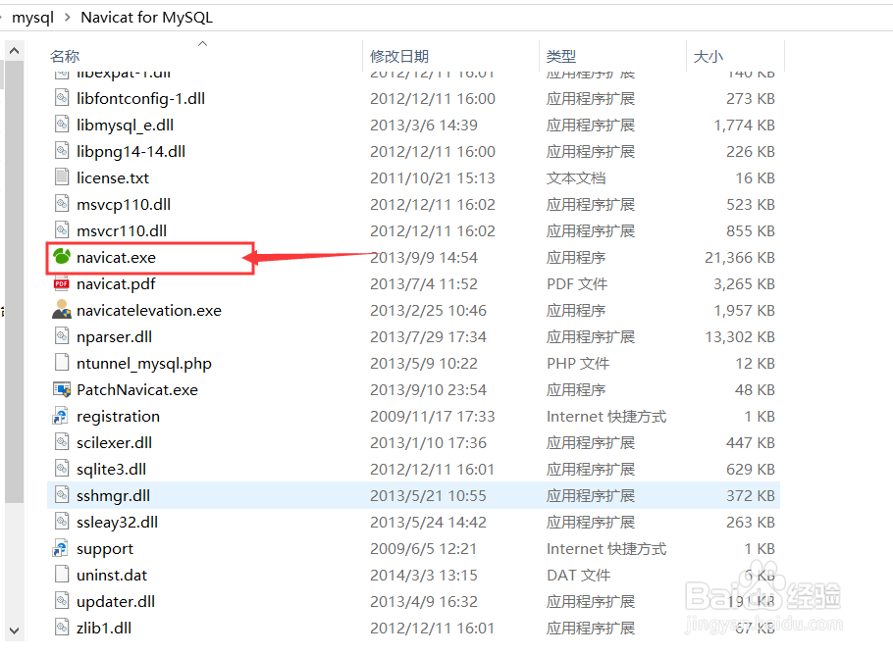The height and width of the screenshot is (655, 893).
Task: Click the libmysql_e.dll file icon
Action: coord(62,125)
